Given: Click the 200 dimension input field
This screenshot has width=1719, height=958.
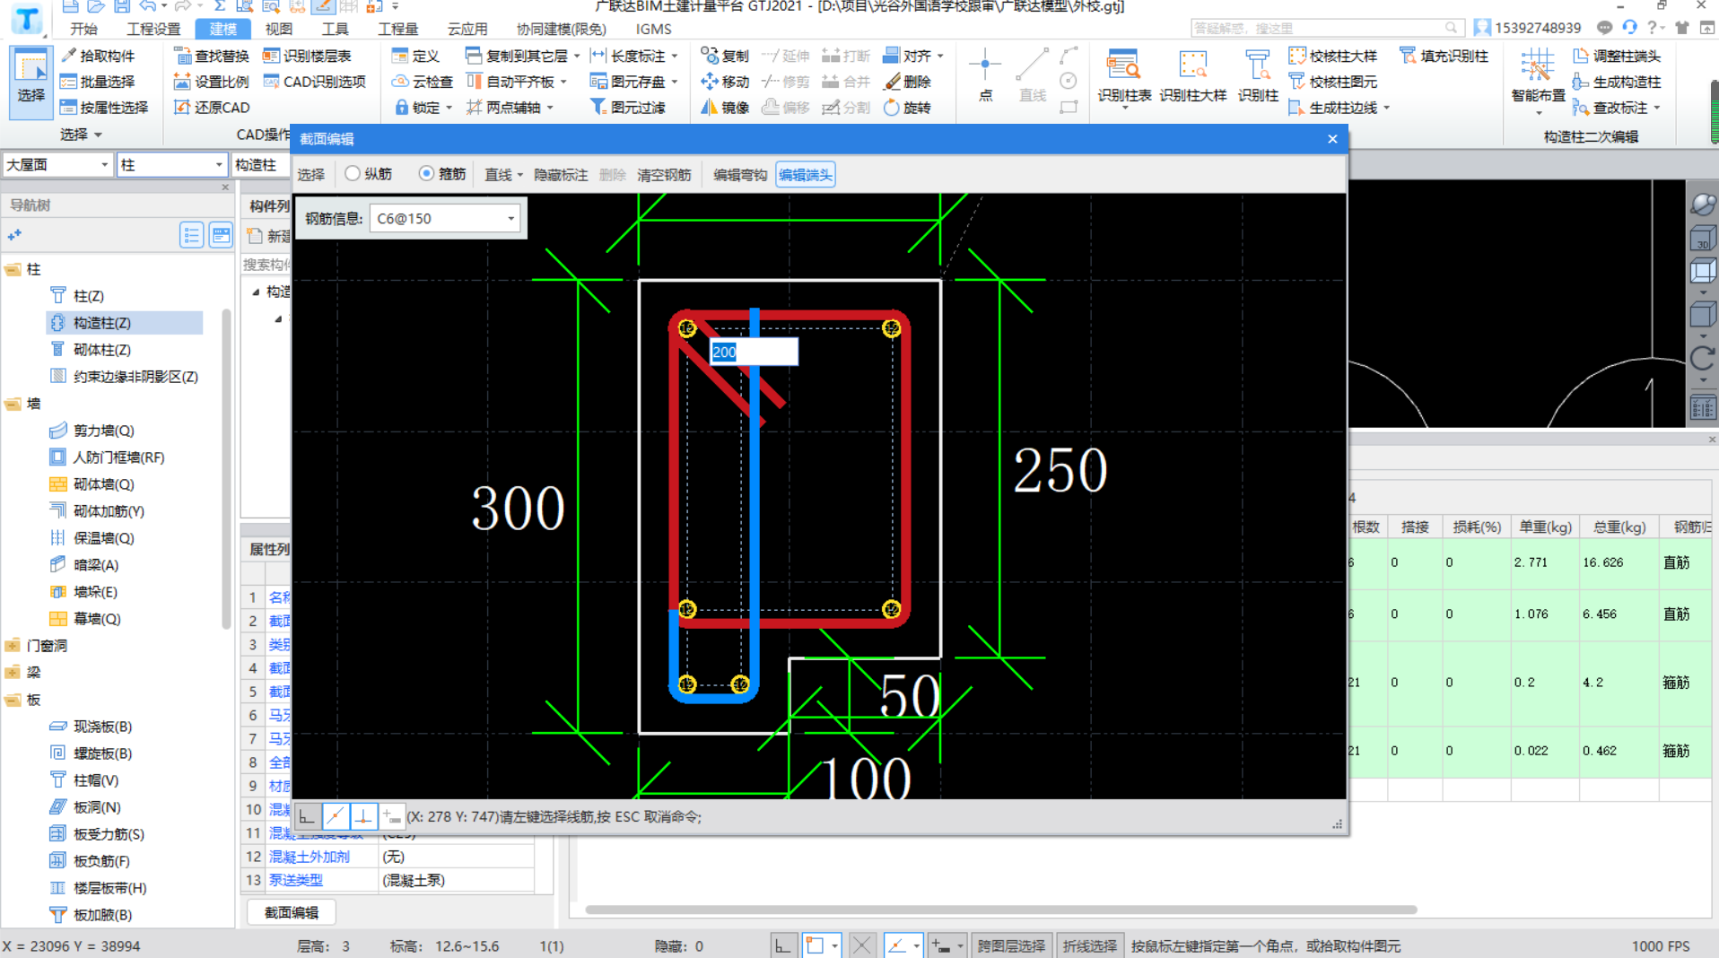Looking at the screenshot, I should click(x=754, y=352).
